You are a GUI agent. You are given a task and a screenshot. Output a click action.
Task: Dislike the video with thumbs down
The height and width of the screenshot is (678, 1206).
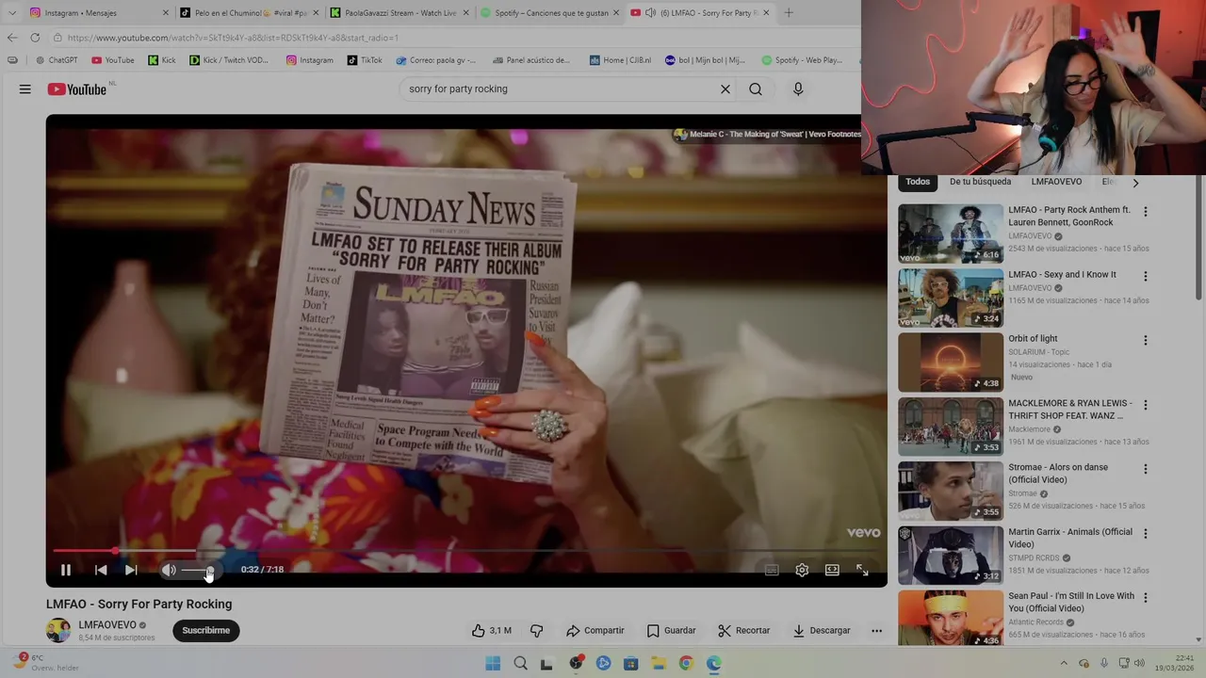[x=536, y=630]
